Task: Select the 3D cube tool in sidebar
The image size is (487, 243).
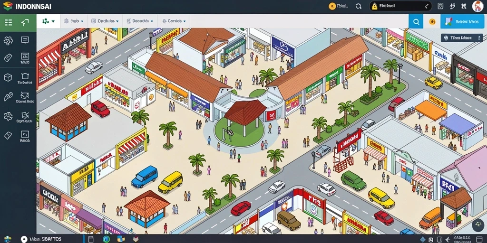Action: click(x=8, y=77)
